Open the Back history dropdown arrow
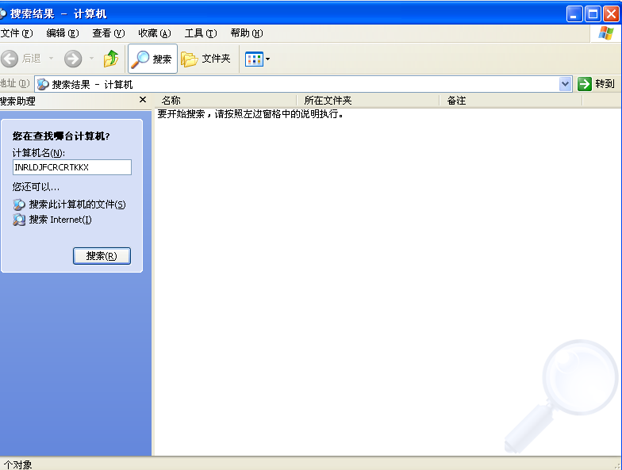622x470 pixels. tap(51, 59)
